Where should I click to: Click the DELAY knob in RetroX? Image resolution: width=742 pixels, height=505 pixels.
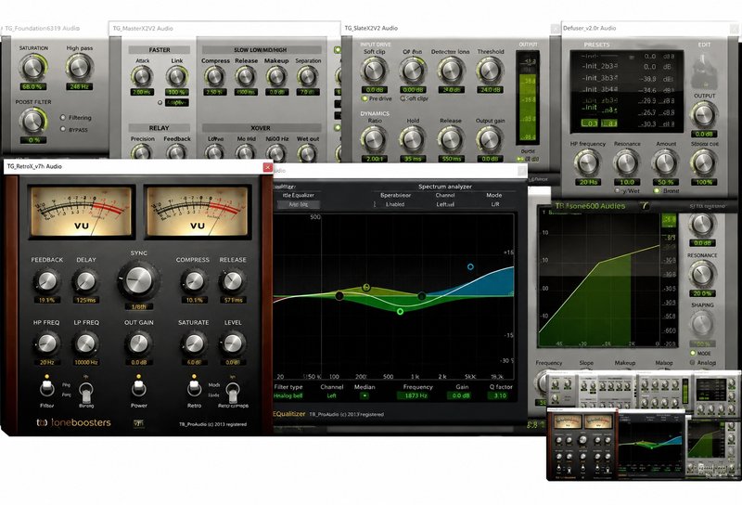(x=85, y=281)
